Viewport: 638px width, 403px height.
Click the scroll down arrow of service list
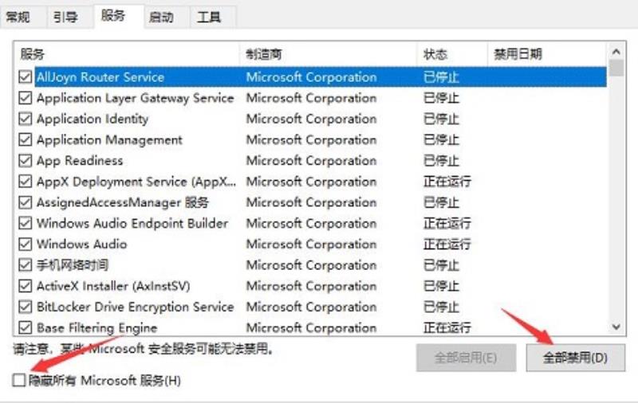click(x=616, y=327)
